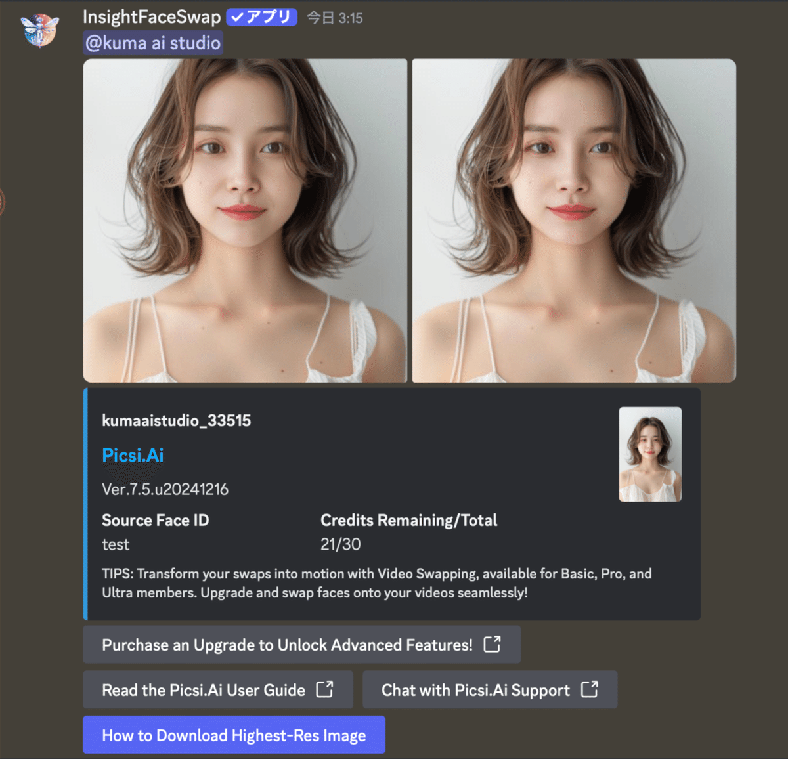This screenshot has width=788, height=759.
Task: Click the message timestamp 今日 3:15
Action: [x=331, y=18]
